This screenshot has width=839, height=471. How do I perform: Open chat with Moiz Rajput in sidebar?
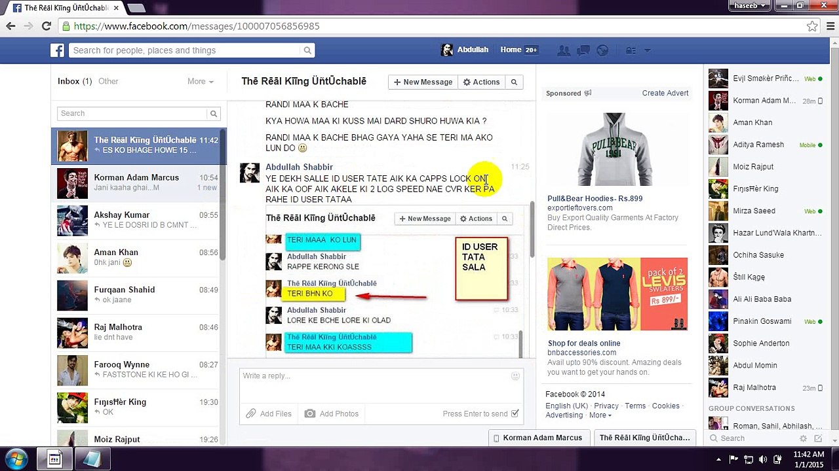pyautogui.click(x=766, y=167)
